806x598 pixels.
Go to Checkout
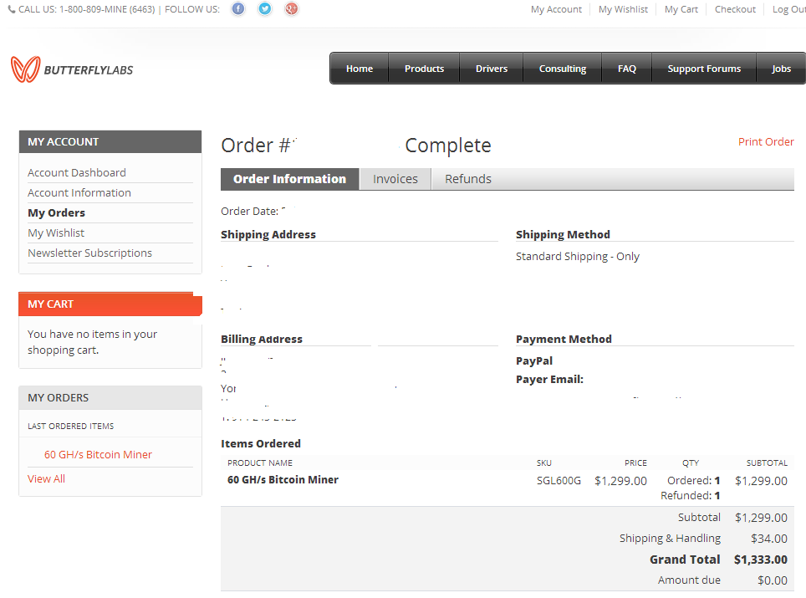tap(735, 9)
